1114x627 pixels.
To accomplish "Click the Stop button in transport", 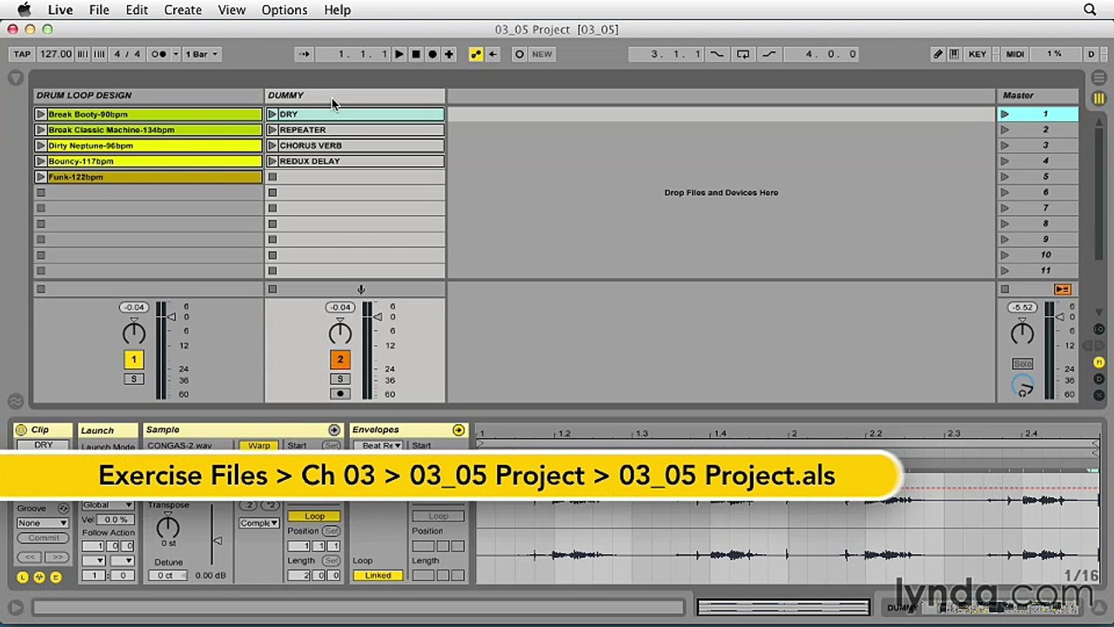I will 415,54.
